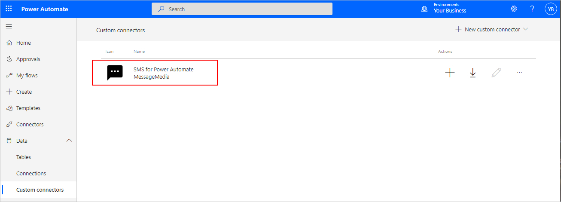
Task: Click New custom connector button
Action: click(491, 30)
